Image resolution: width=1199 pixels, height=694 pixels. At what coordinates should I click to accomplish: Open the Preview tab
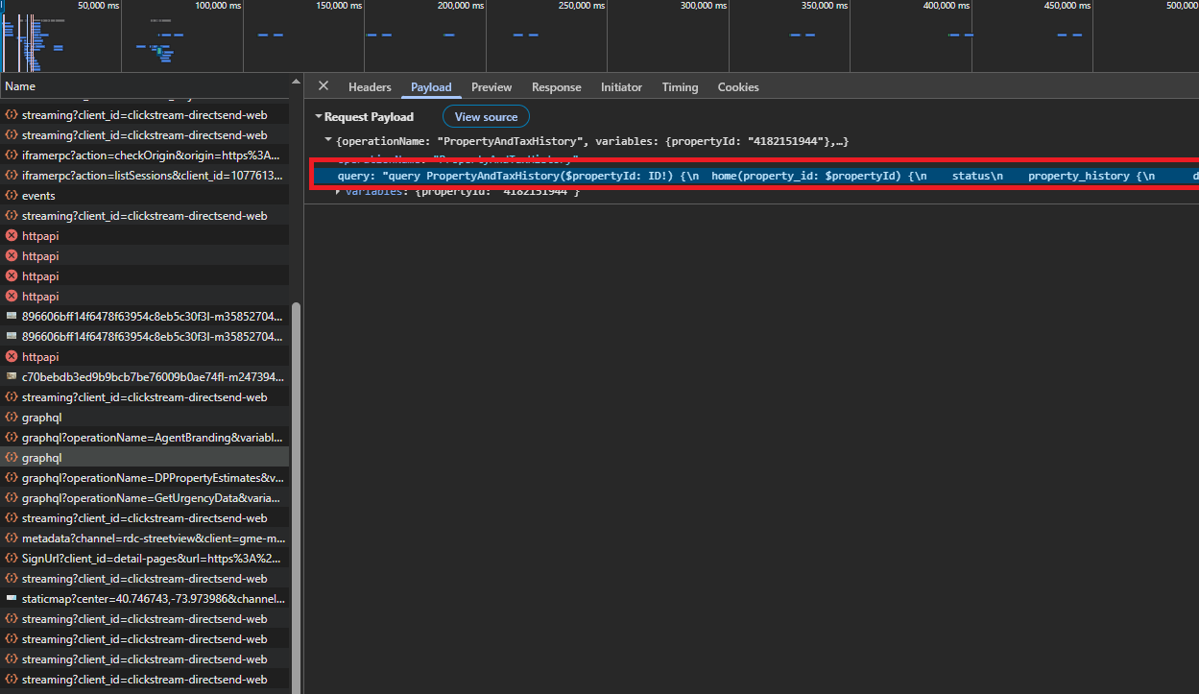pyautogui.click(x=492, y=87)
